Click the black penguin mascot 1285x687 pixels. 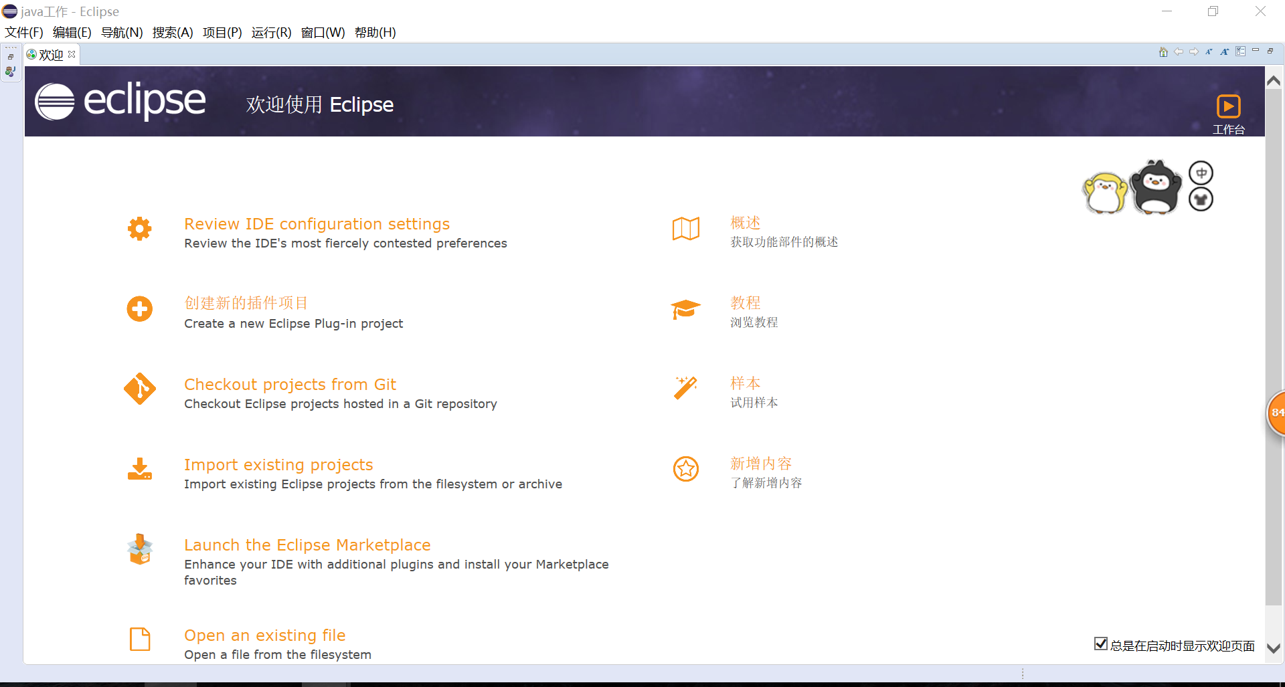coord(1155,187)
